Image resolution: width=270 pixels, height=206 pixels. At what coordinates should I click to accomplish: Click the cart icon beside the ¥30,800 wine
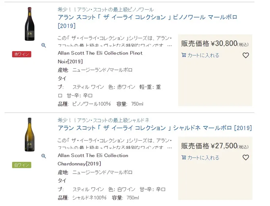pos(184,56)
